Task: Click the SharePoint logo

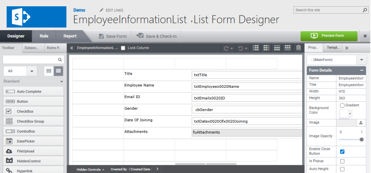Action: [36, 17]
